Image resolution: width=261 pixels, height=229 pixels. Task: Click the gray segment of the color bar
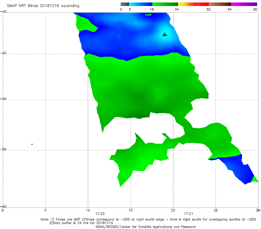pyautogui.click(x=125, y=4)
